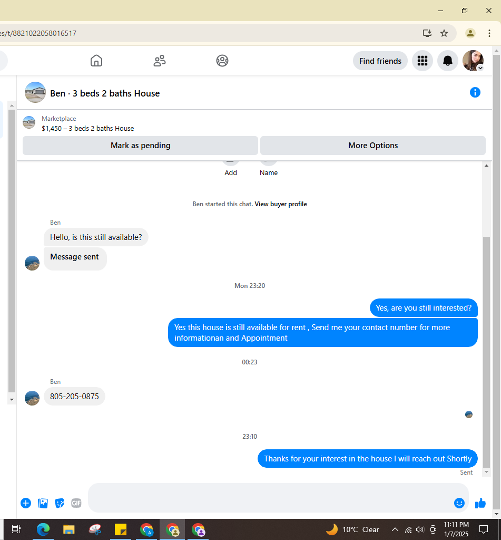Open account profile picture menu
Screen dimensions: 501x540
(x=473, y=61)
